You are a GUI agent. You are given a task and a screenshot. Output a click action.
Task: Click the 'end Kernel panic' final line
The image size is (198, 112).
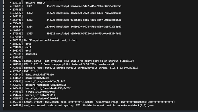click(x=89, y=105)
